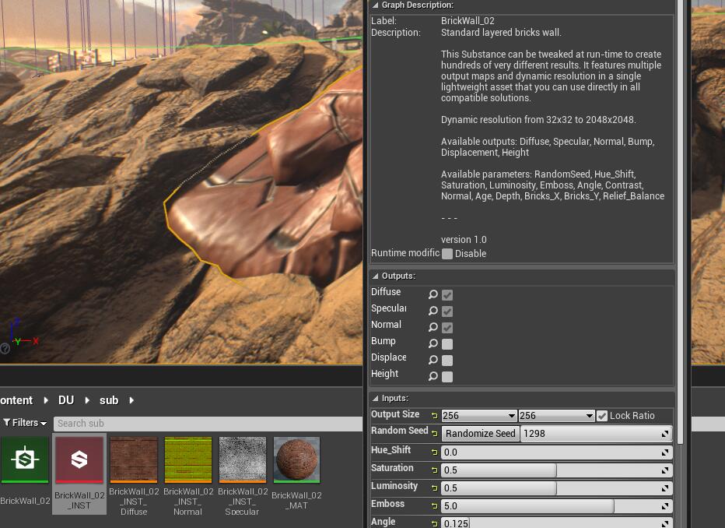Image resolution: width=725 pixels, height=528 pixels.
Task: Enable the Height output checkbox
Action: (447, 377)
